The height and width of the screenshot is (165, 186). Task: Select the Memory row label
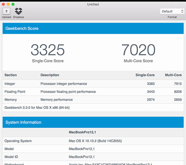pos(10,100)
